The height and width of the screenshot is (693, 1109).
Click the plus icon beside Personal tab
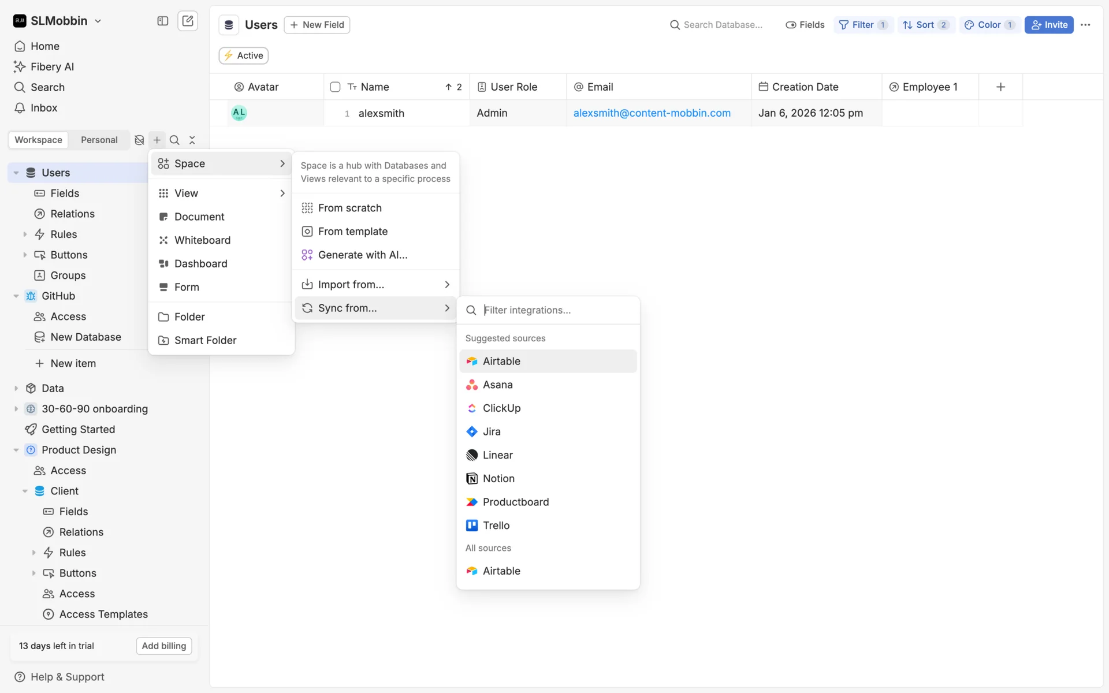tap(157, 140)
